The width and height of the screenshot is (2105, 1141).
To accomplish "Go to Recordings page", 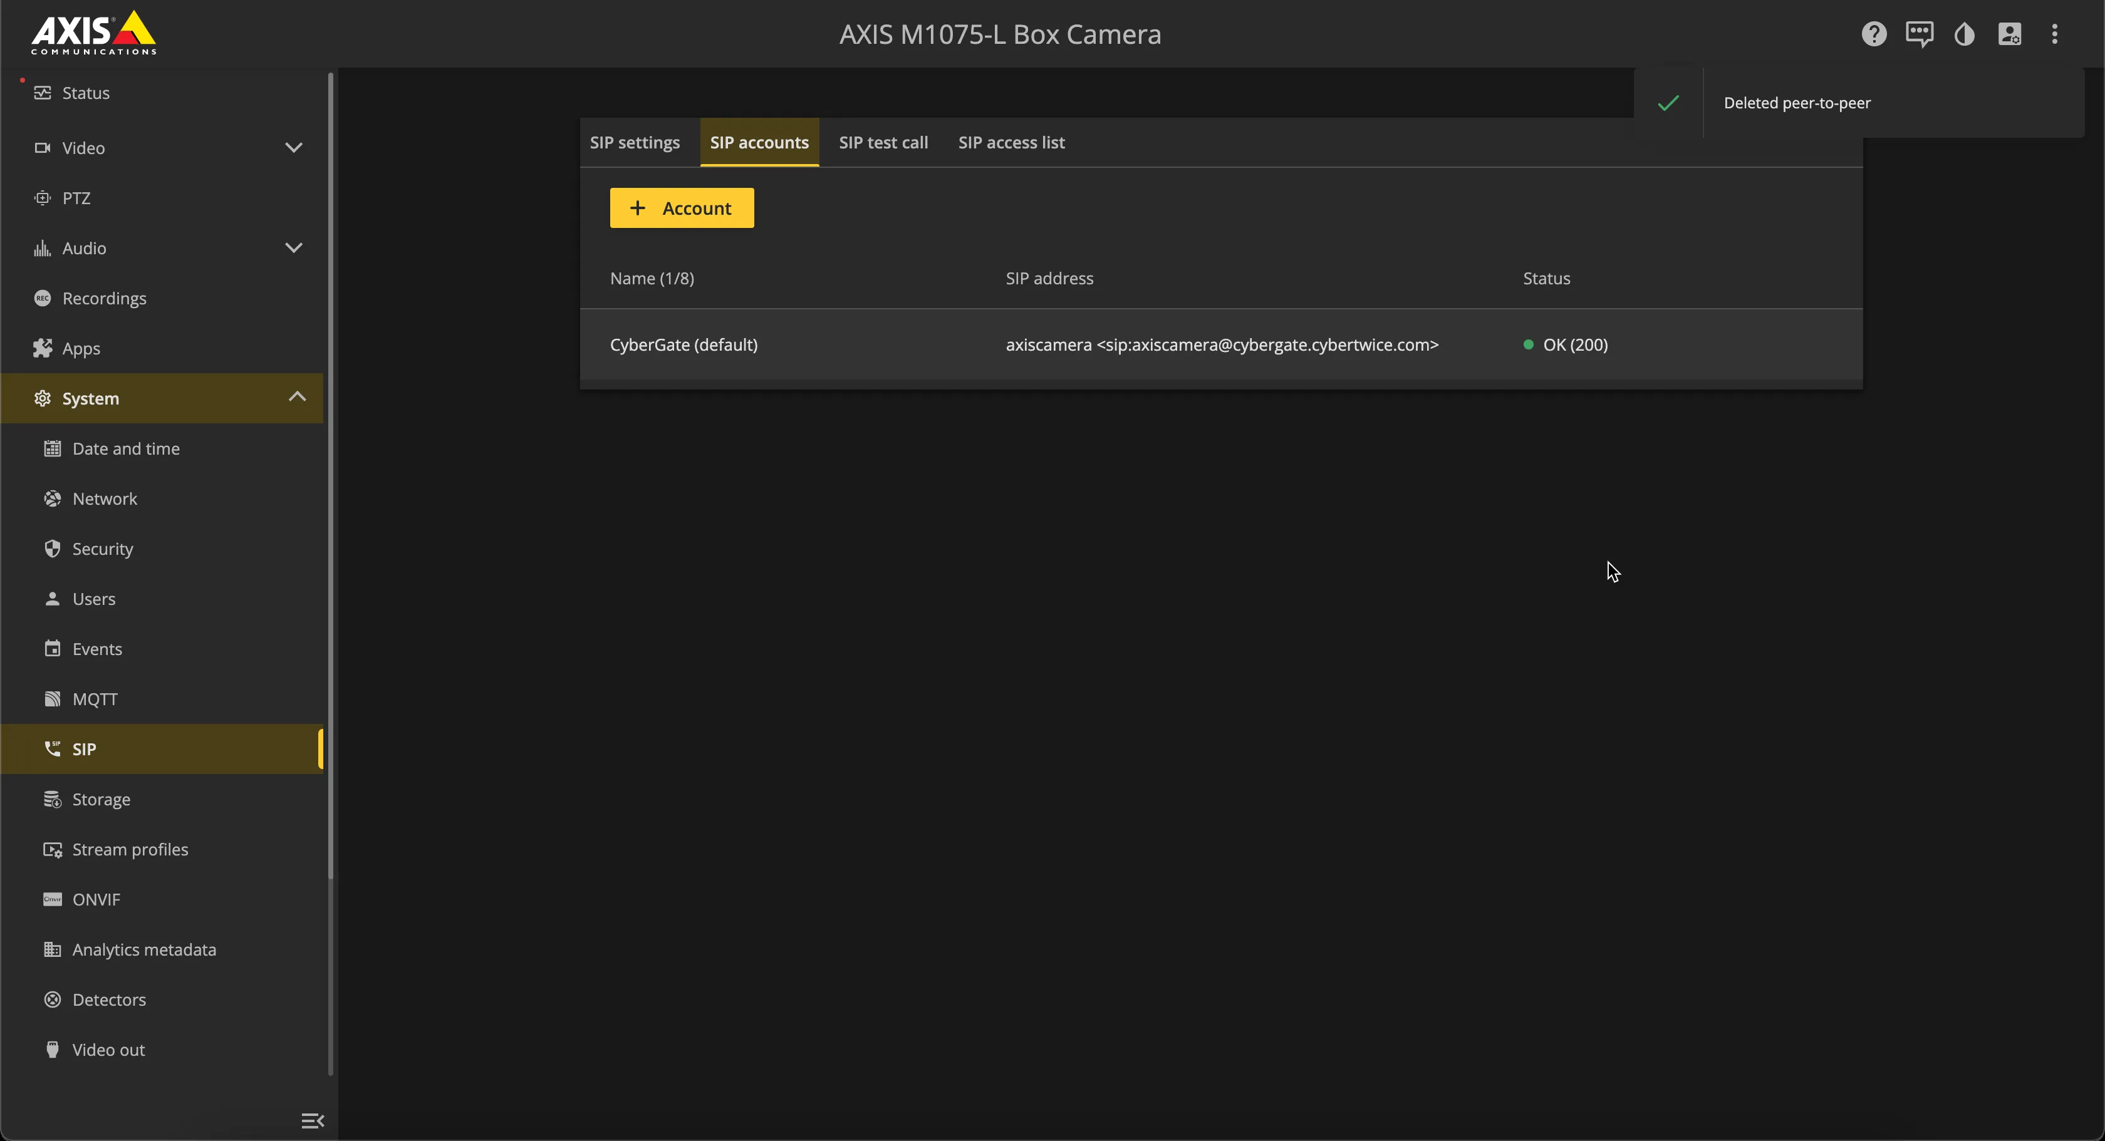I will (162, 298).
